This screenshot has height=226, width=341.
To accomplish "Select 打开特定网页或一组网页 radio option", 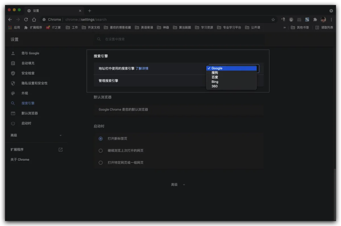I will tap(101, 163).
